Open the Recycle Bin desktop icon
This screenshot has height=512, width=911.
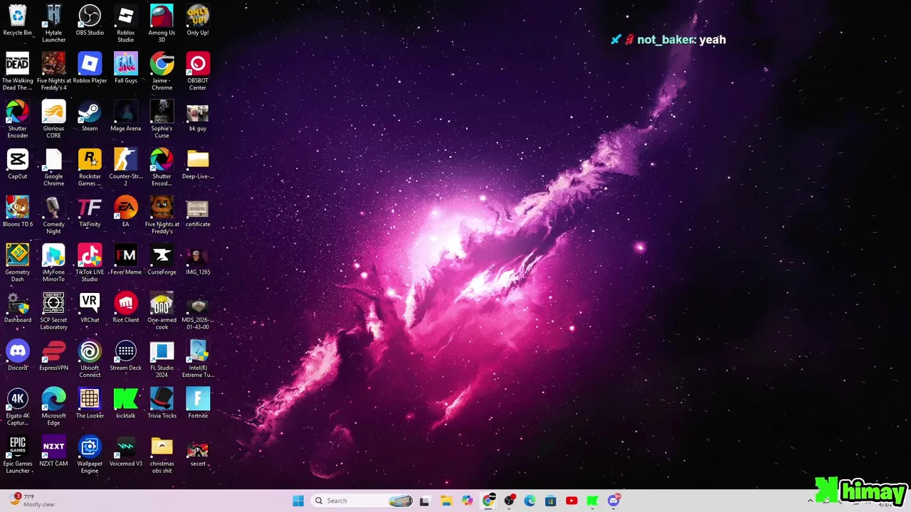click(18, 20)
